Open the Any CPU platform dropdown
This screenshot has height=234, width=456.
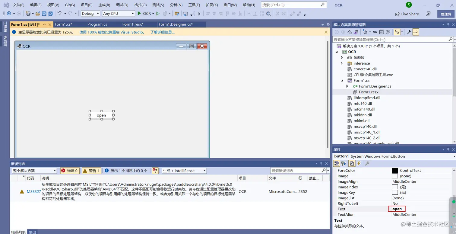pyautogui.click(x=119, y=14)
